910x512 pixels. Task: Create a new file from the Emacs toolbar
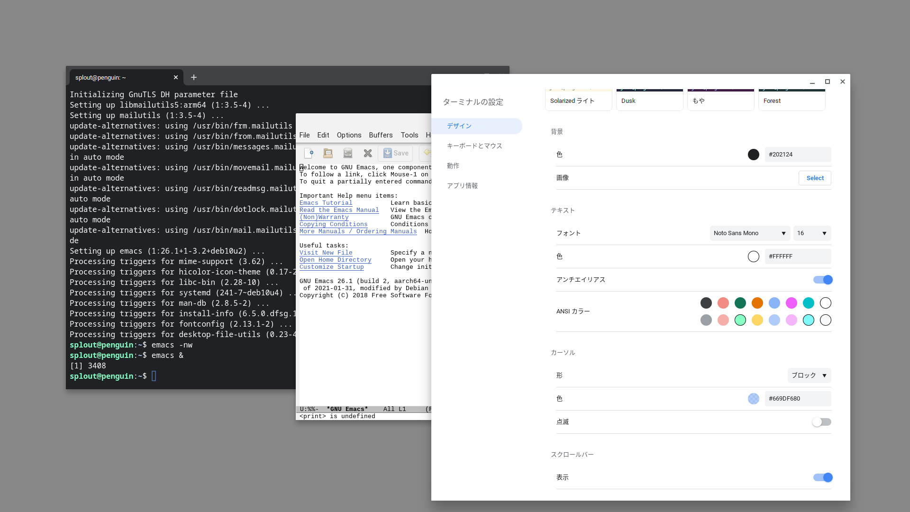click(309, 153)
